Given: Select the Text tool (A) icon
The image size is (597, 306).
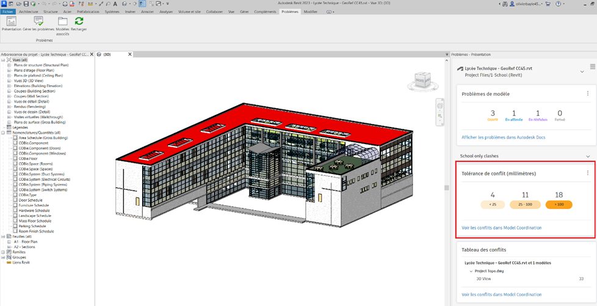Looking at the screenshot, I should pos(115,4).
